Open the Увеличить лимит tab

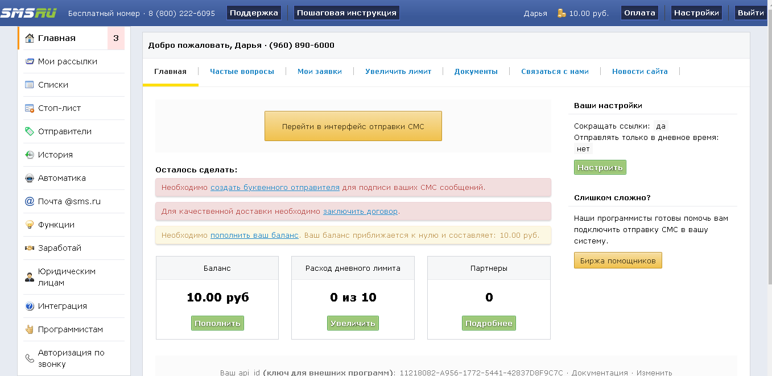(x=398, y=72)
